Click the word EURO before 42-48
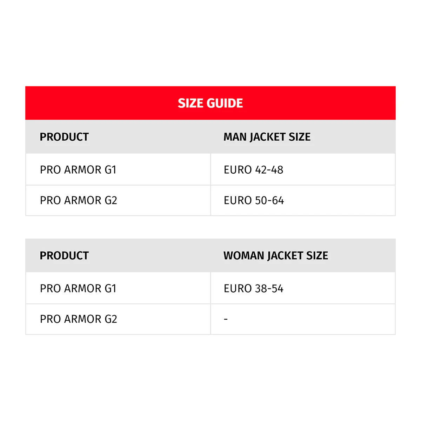Screen dimensions: 421x421 [238, 170]
